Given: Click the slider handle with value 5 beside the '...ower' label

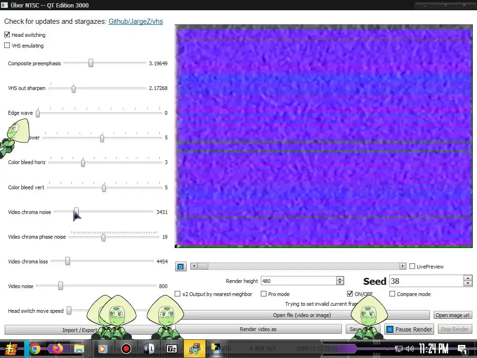Looking at the screenshot, I should (x=102, y=138).
